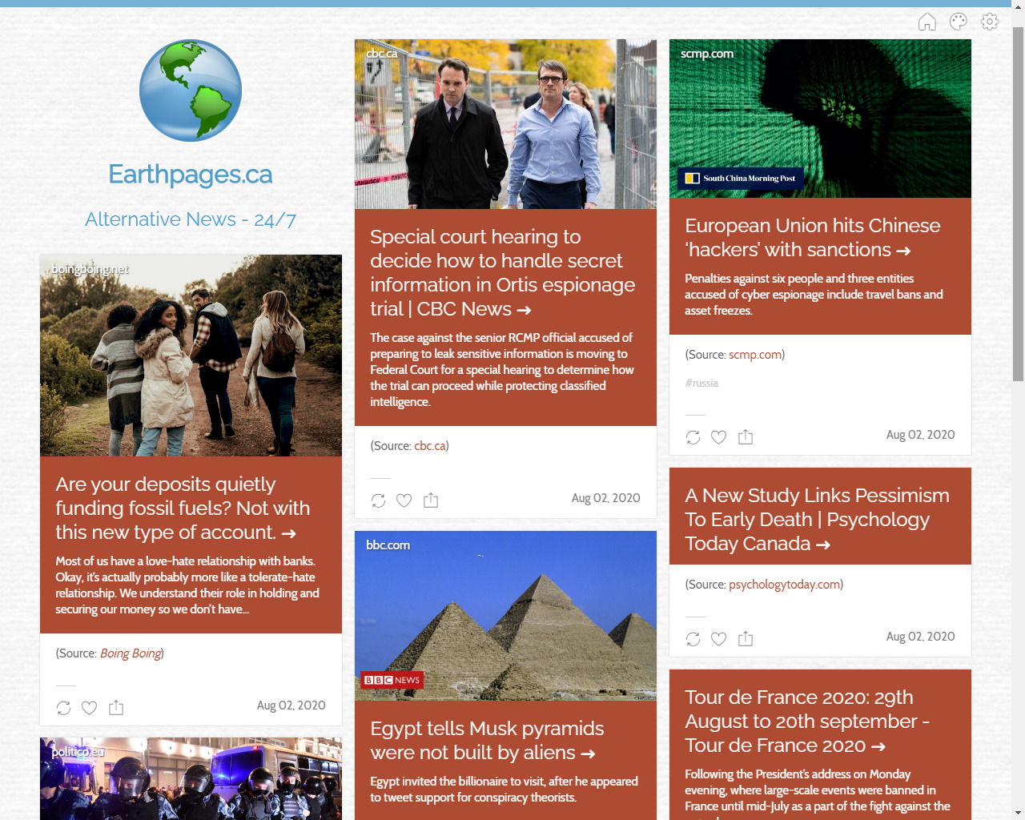Click the home icon in top bar
The height and width of the screenshot is (820, 1025).
[x=927, y=22]
